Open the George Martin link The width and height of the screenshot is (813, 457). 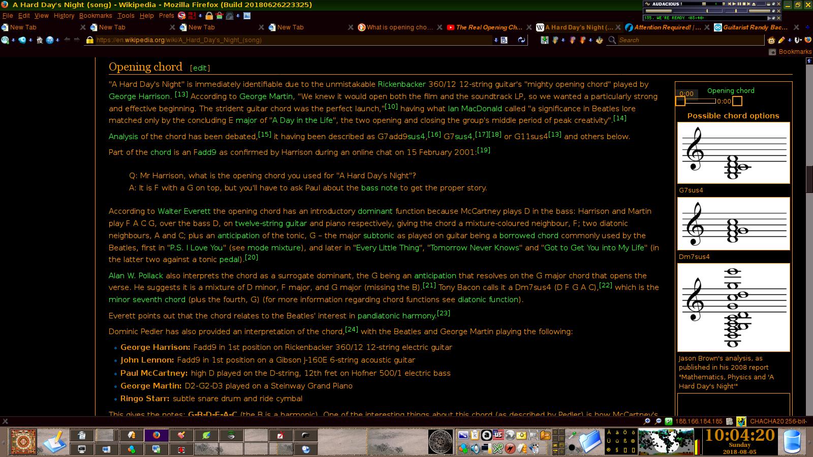(x=266, y=96)
